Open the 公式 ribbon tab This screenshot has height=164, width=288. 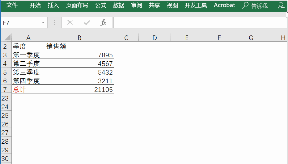(x=101, y=5)
